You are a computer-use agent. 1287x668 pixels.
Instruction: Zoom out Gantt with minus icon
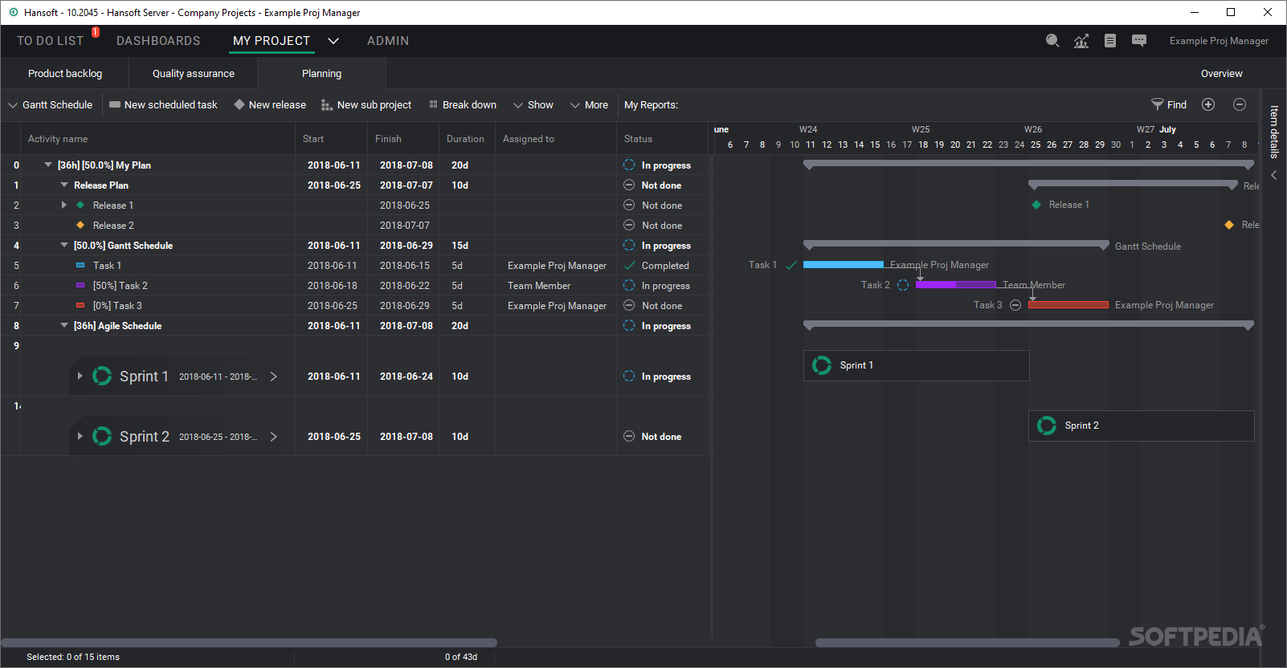click(x=1240, y=104)
